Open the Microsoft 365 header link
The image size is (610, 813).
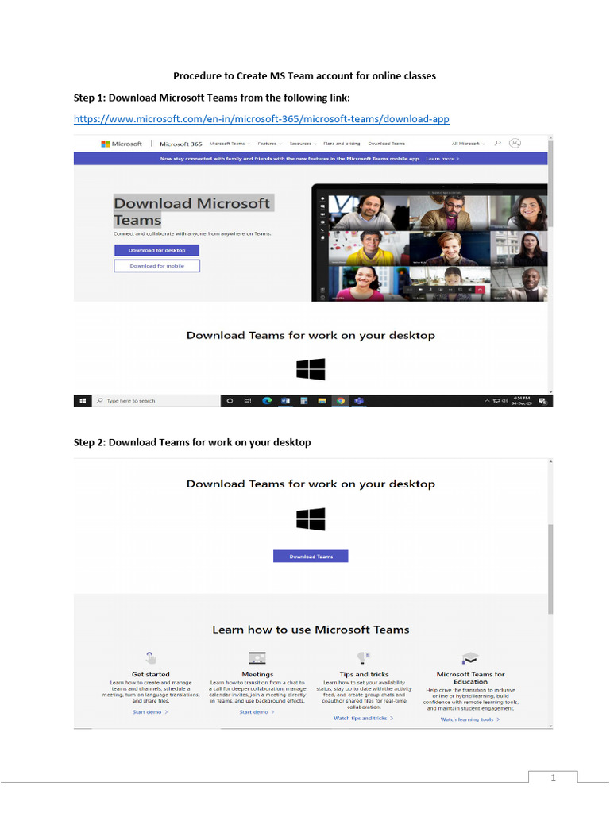click(x=180, y=144)
